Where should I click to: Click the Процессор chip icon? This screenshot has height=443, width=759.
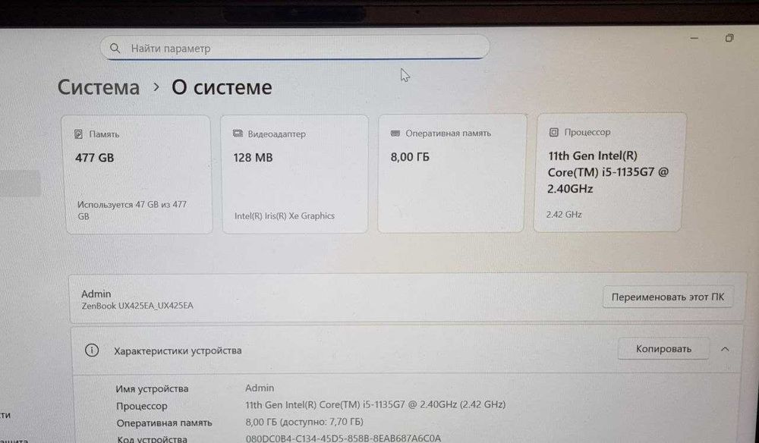[x=554, y=132]
